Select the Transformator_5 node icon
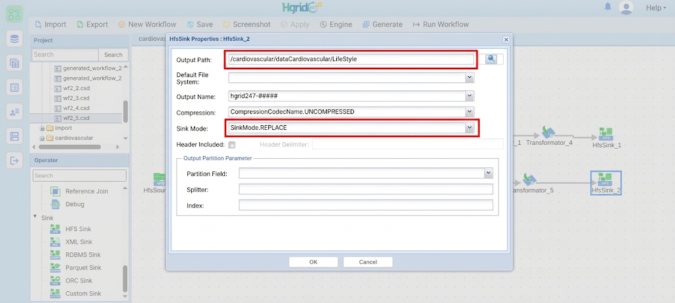This screenshot has width=675, height=303. coord(529,179)
